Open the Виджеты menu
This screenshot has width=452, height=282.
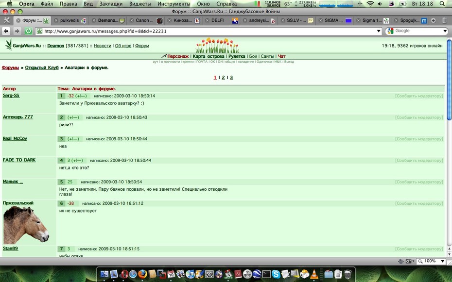pos(140,4)
